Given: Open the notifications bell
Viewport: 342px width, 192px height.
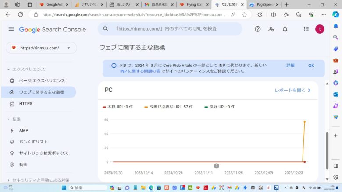Looking at the screenshot, I should click(x=285, y=29).
